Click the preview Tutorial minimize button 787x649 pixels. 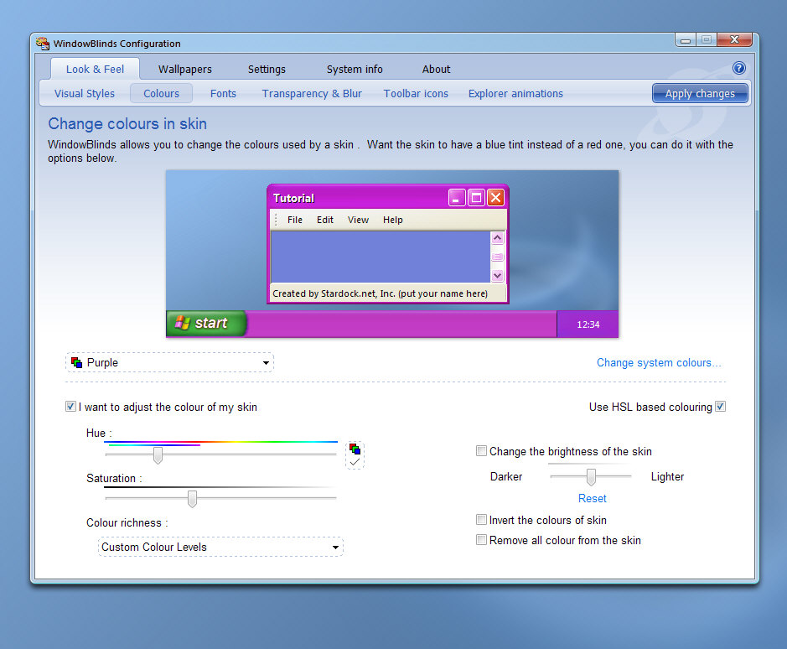tap(457, 197)
